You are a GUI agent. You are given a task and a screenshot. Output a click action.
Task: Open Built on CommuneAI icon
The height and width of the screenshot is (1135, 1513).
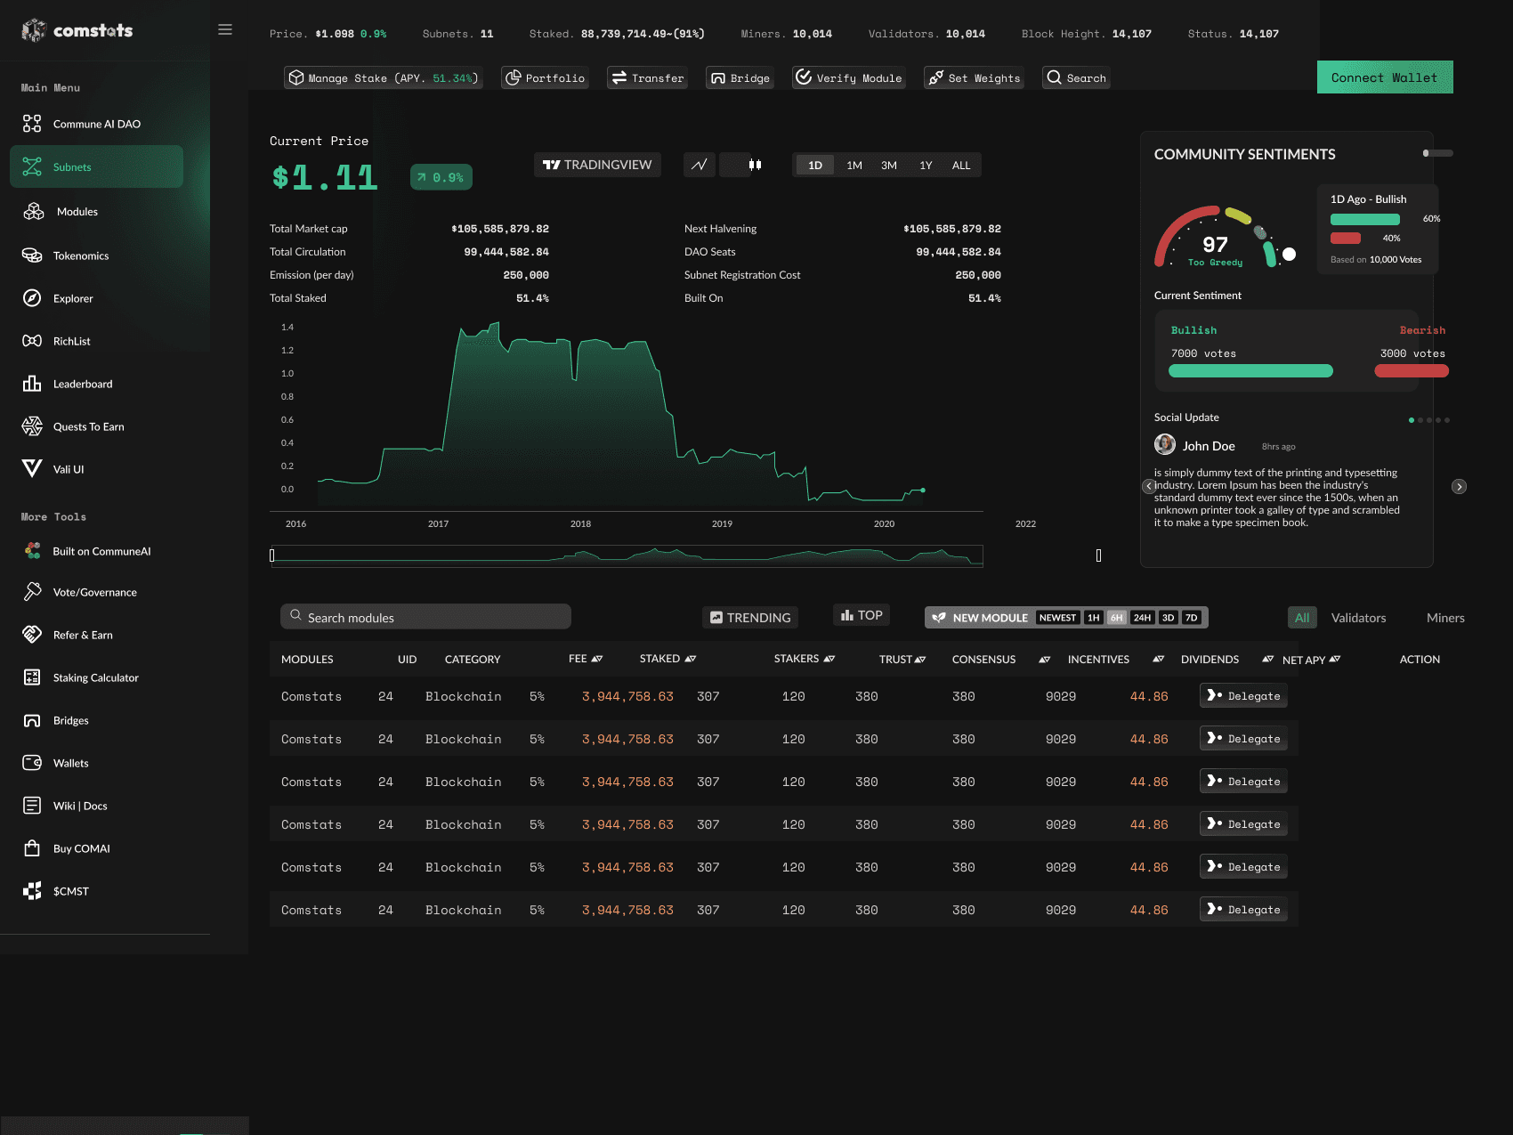pos(33,551)
